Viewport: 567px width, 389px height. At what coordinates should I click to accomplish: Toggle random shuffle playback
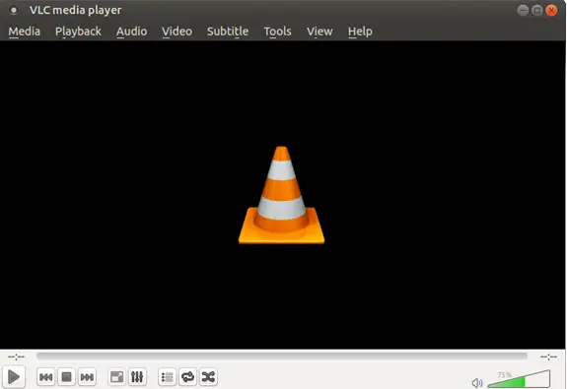tap(208, 377)
